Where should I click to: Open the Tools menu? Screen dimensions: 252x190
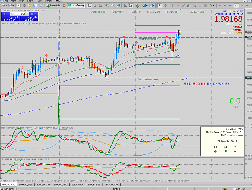coord(39,1)
